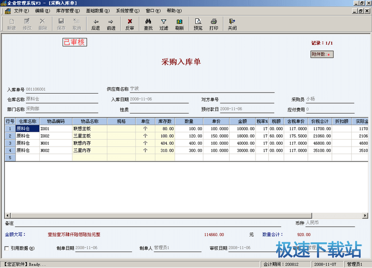The image size is (372, 268).
Task: Click the 入库日期 field
Action: pyautogui.click(x=159, y=99)
